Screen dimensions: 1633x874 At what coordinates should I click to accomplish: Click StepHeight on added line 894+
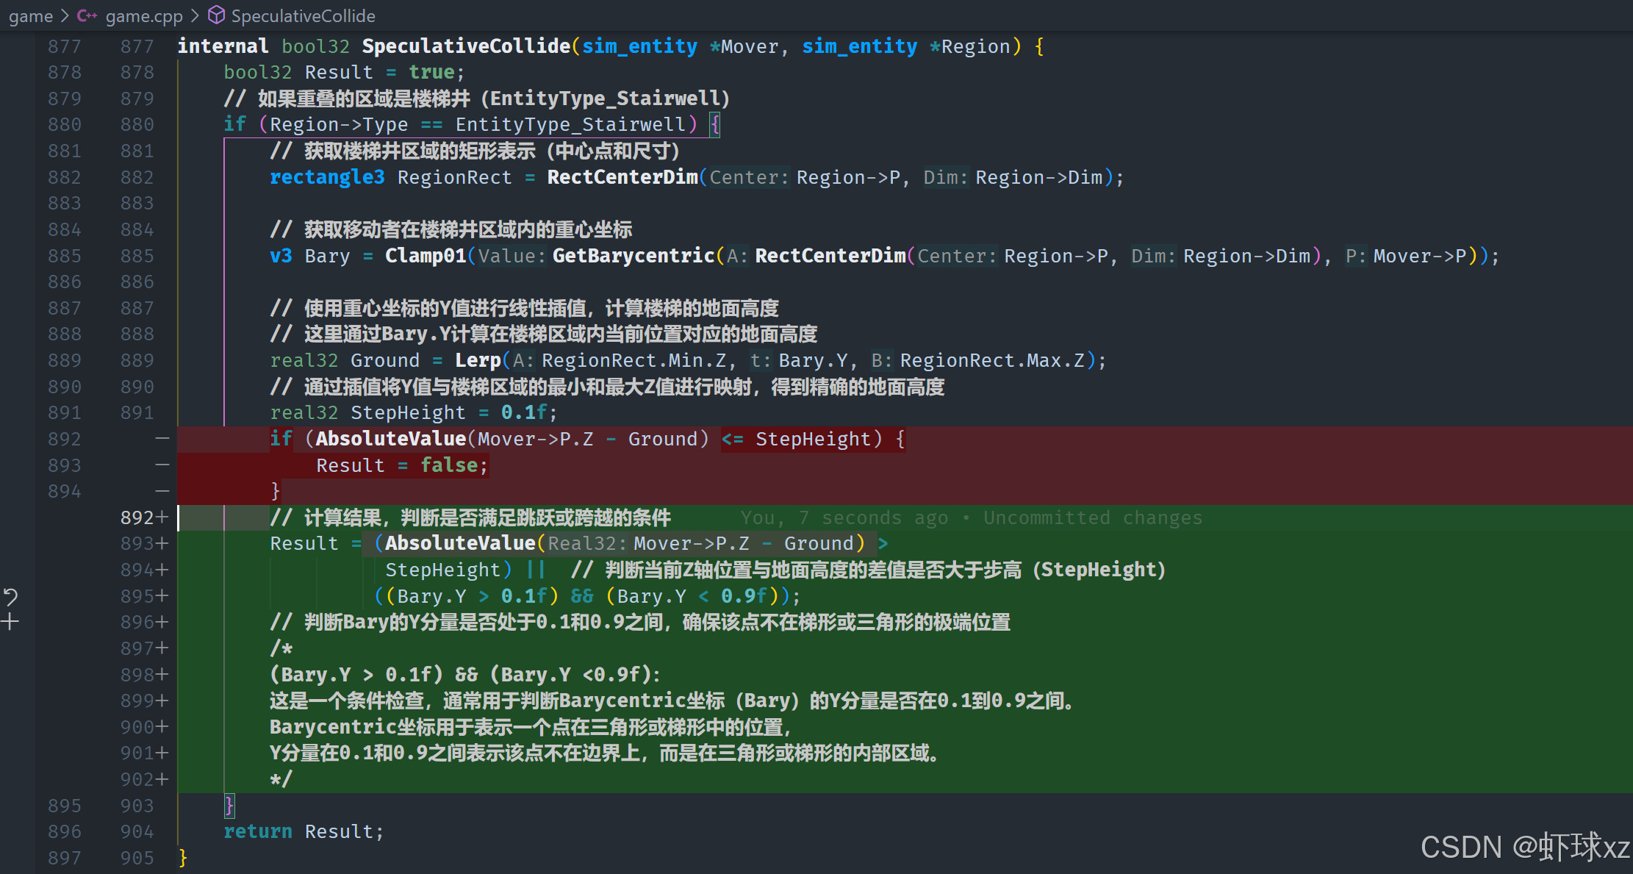pyautogui.click(x=442, y=570)
